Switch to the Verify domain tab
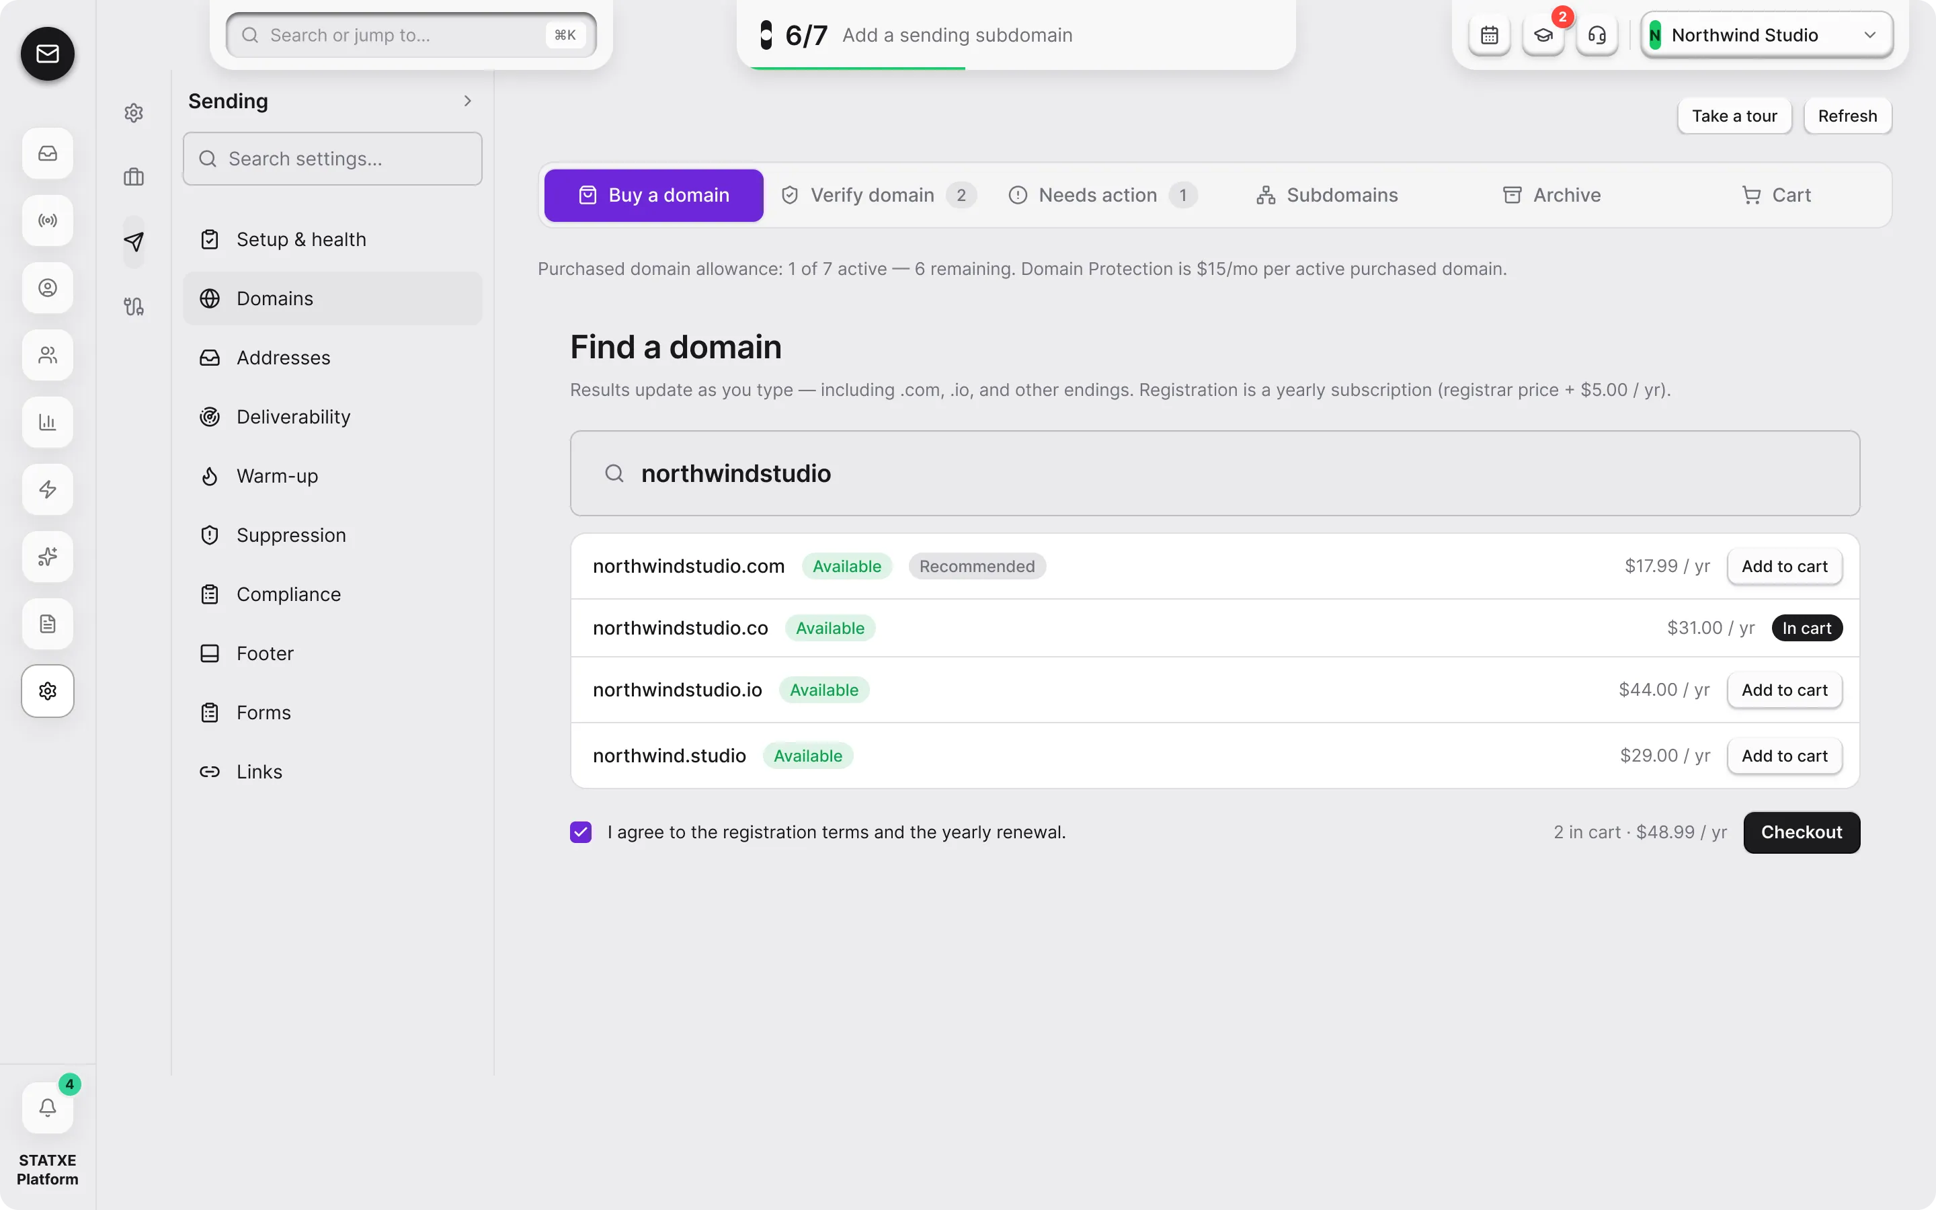This screenshot has height=1210, width=1936. (879, 195)
